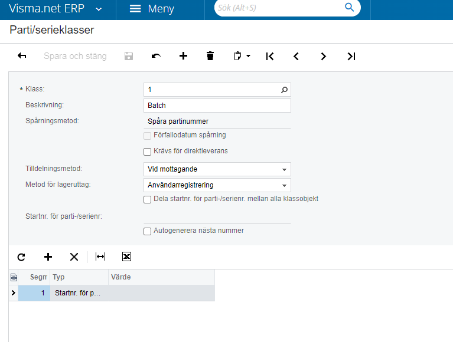The height and width of the screenshot is (342, 453).
Task: Click the Startnr. för p... type cell
Action: 79,293
